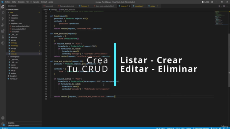Open the Source Control view
230x129 pixels.
[3, 19]
